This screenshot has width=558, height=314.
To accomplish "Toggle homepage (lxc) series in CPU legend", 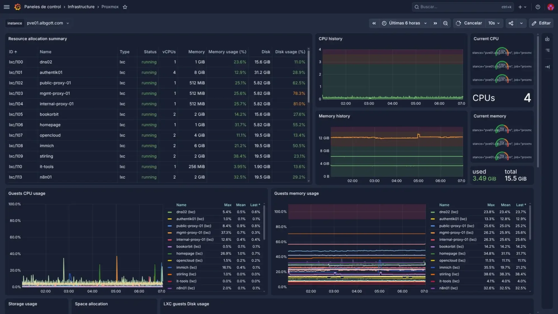I will pos(189,254).
